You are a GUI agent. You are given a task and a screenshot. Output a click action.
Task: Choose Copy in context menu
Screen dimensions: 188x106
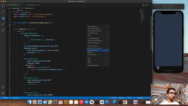[x=98, y=60]
